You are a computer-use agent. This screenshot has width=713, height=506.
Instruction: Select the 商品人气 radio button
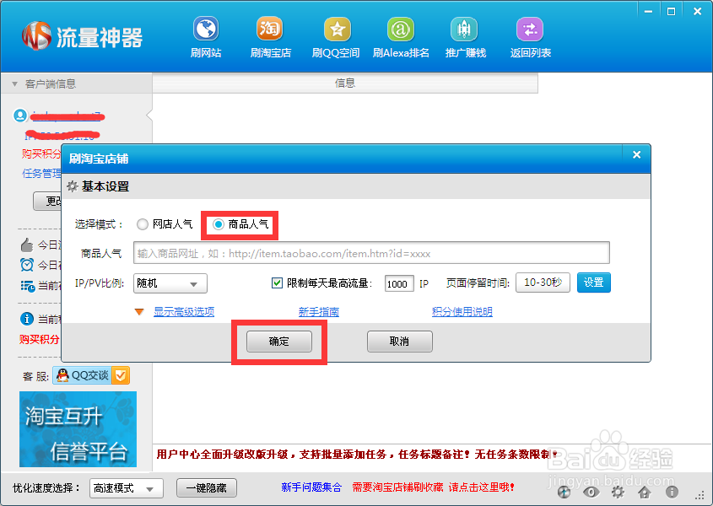pyautogui.click(x=219, y=224)
